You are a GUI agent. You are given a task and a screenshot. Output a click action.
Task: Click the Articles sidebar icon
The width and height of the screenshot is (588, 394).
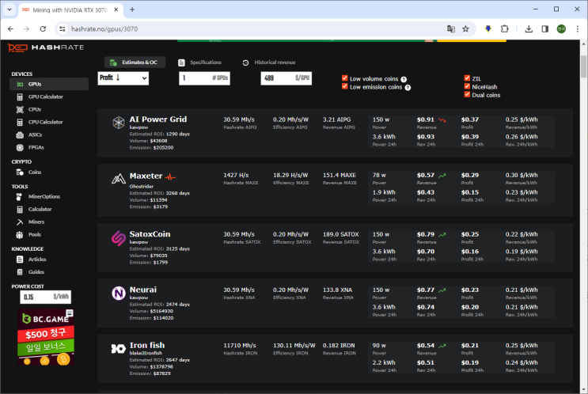(x=20, y=260)
